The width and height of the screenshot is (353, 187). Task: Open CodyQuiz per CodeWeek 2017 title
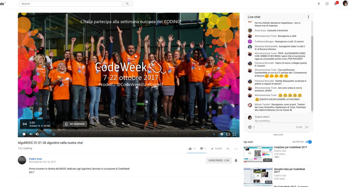(290, 147)
